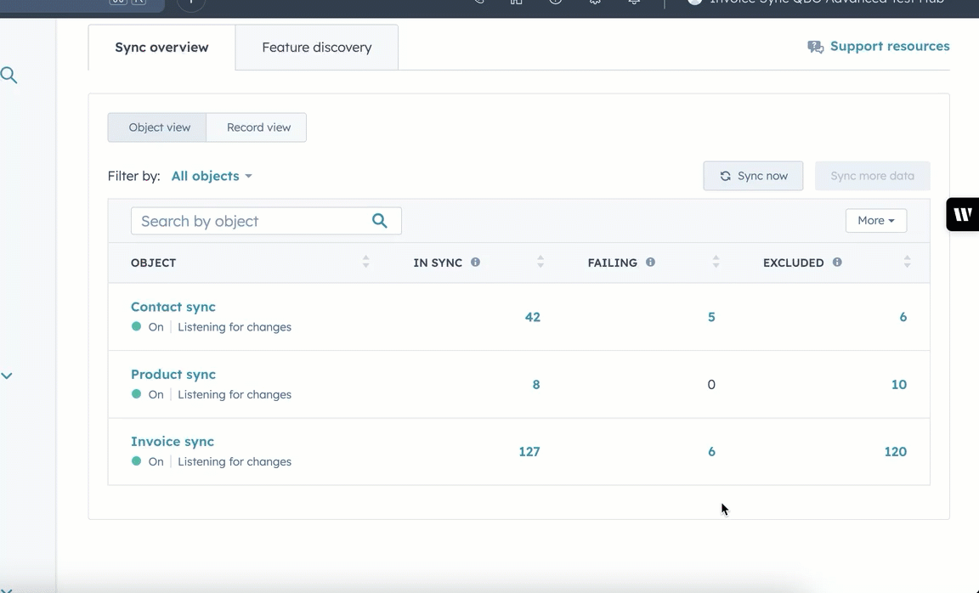The height and width of the screenshot is (593, 979).
Task: Click Contact sync in-sync count 42
Action: (533, 317)
